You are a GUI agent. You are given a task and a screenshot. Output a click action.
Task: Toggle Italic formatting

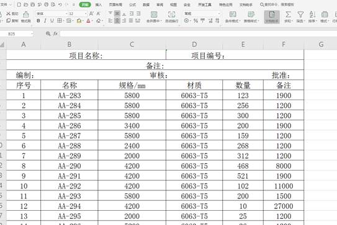click(x=45, y=21)
